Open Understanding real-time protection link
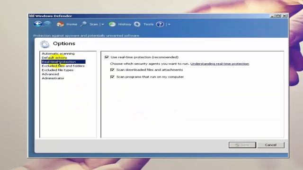Image resolution: width=303 pixels, height=170 pixels. point(220,64)
